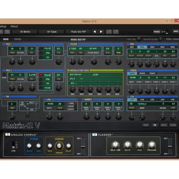Open the About menu
The height and width of the screenshot is (179, 179).
[x=14, y=26]
